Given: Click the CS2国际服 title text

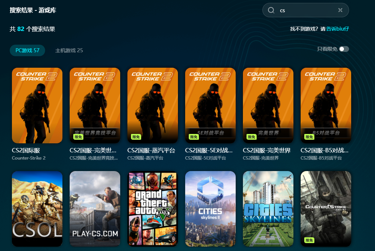Looking at the screenshot, I should coord(26,150).
